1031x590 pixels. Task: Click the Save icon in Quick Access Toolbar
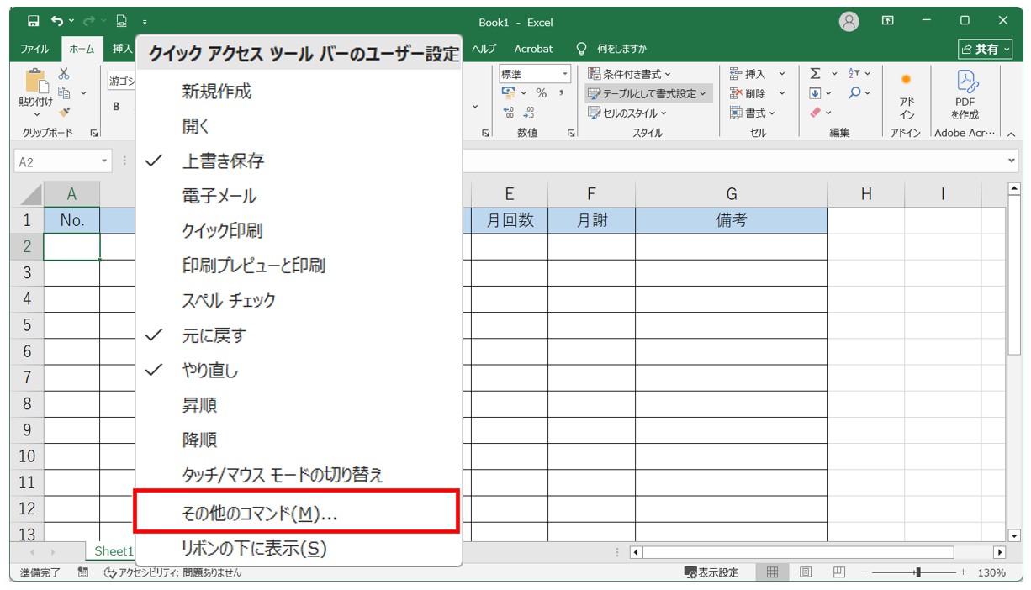pos(34,21)
